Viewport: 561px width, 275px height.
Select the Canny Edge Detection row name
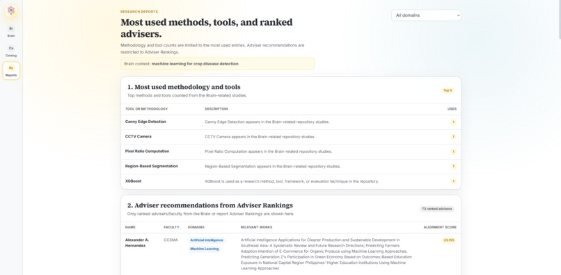click(x=145, y=122)
